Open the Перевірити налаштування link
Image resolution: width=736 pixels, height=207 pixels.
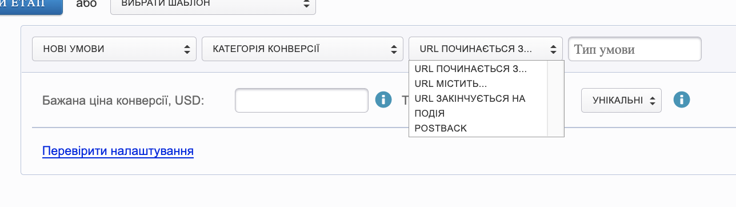118,152
